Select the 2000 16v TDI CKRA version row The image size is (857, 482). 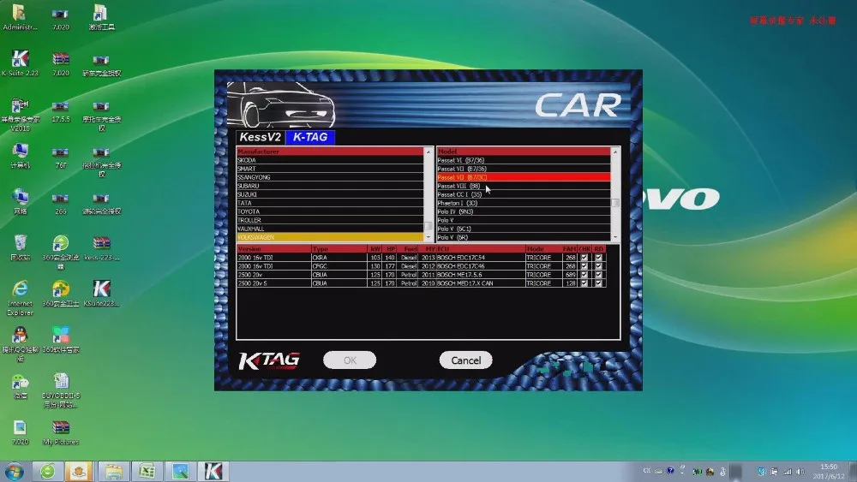[x=421, y=258]
